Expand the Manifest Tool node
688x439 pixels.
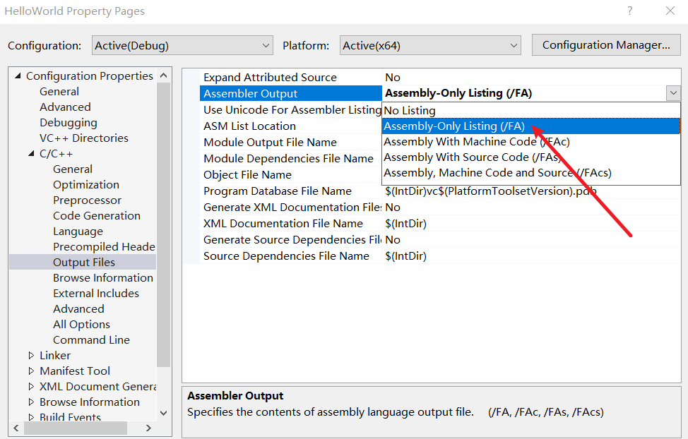pos(31,371)
